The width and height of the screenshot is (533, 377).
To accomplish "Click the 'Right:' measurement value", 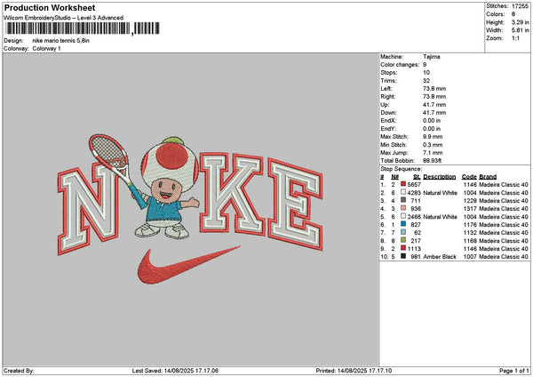I will pyautogui.click(x=434, y=97).
